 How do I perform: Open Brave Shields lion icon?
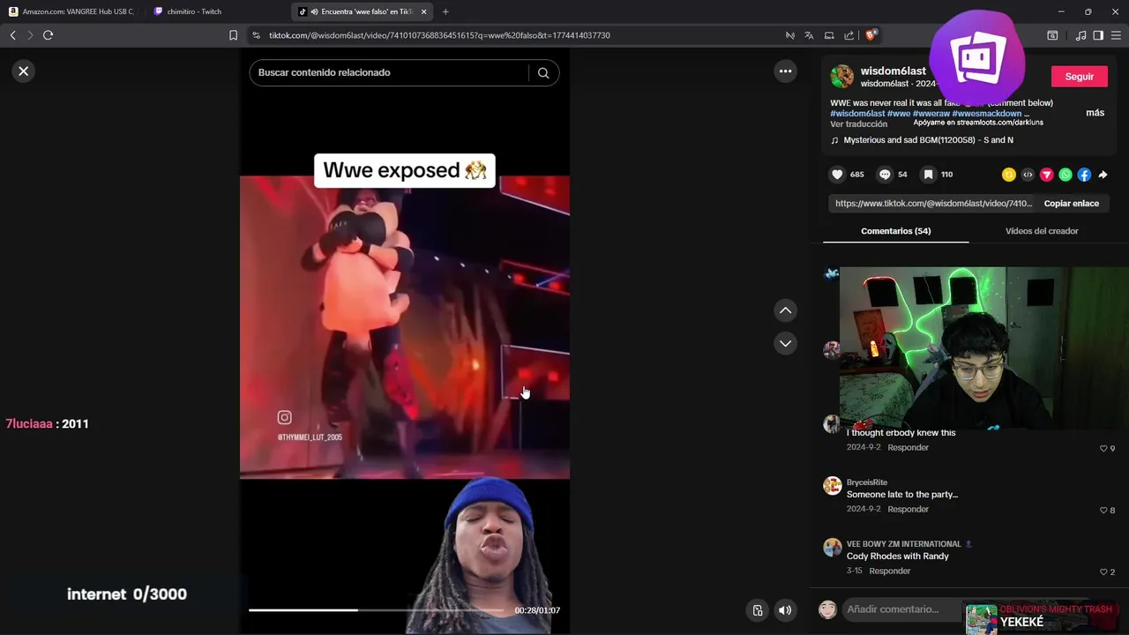pyautogui.click(x=871, y=35)
